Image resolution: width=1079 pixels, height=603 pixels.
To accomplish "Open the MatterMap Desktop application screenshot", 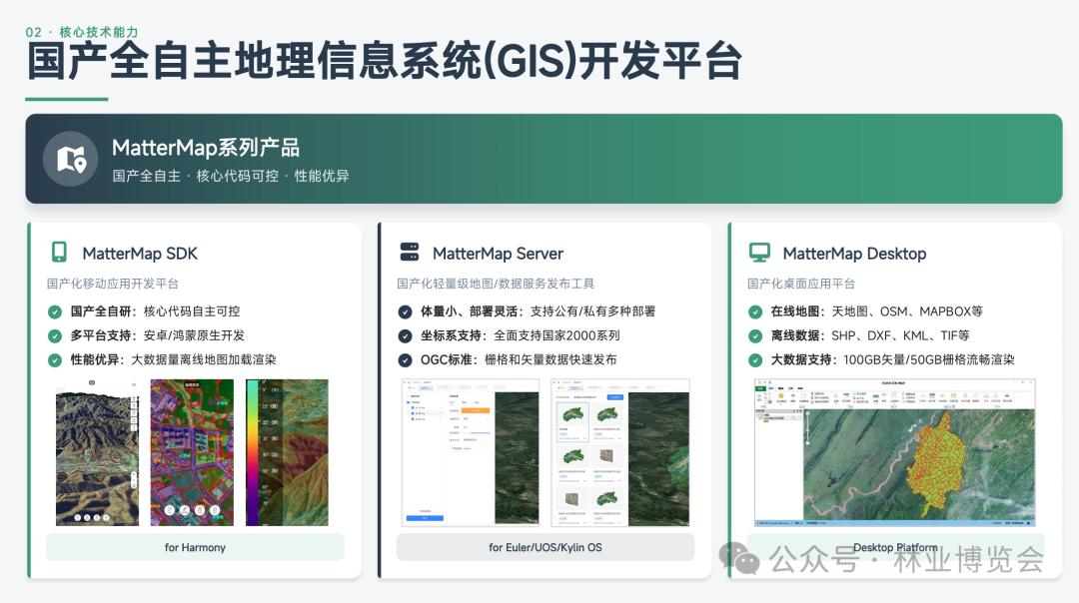I will click(x=894, y=452).
